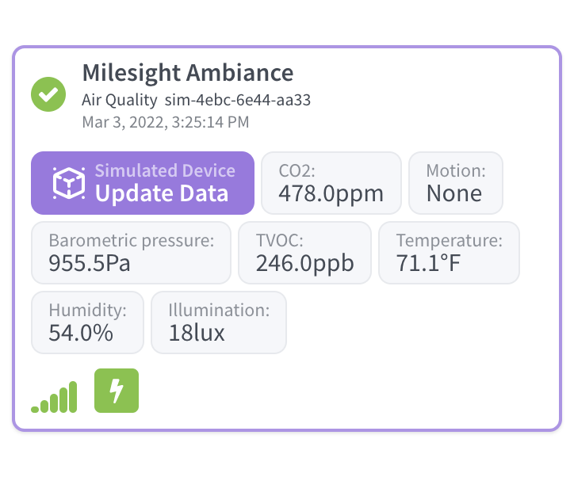Screen dimensions: 574x477
Task: Open the Motion status tile
Action: pyautogui.click(x=456, y=183)
